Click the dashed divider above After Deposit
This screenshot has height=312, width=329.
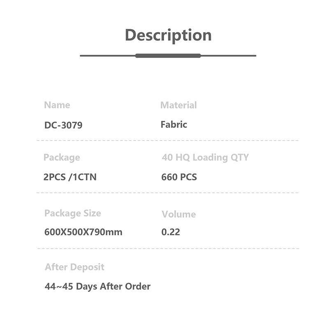coord(168,248)
